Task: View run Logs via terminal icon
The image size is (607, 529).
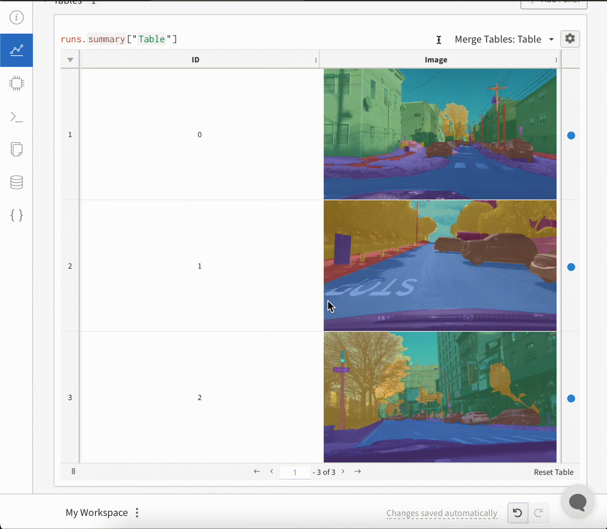Action: (16, 117)
